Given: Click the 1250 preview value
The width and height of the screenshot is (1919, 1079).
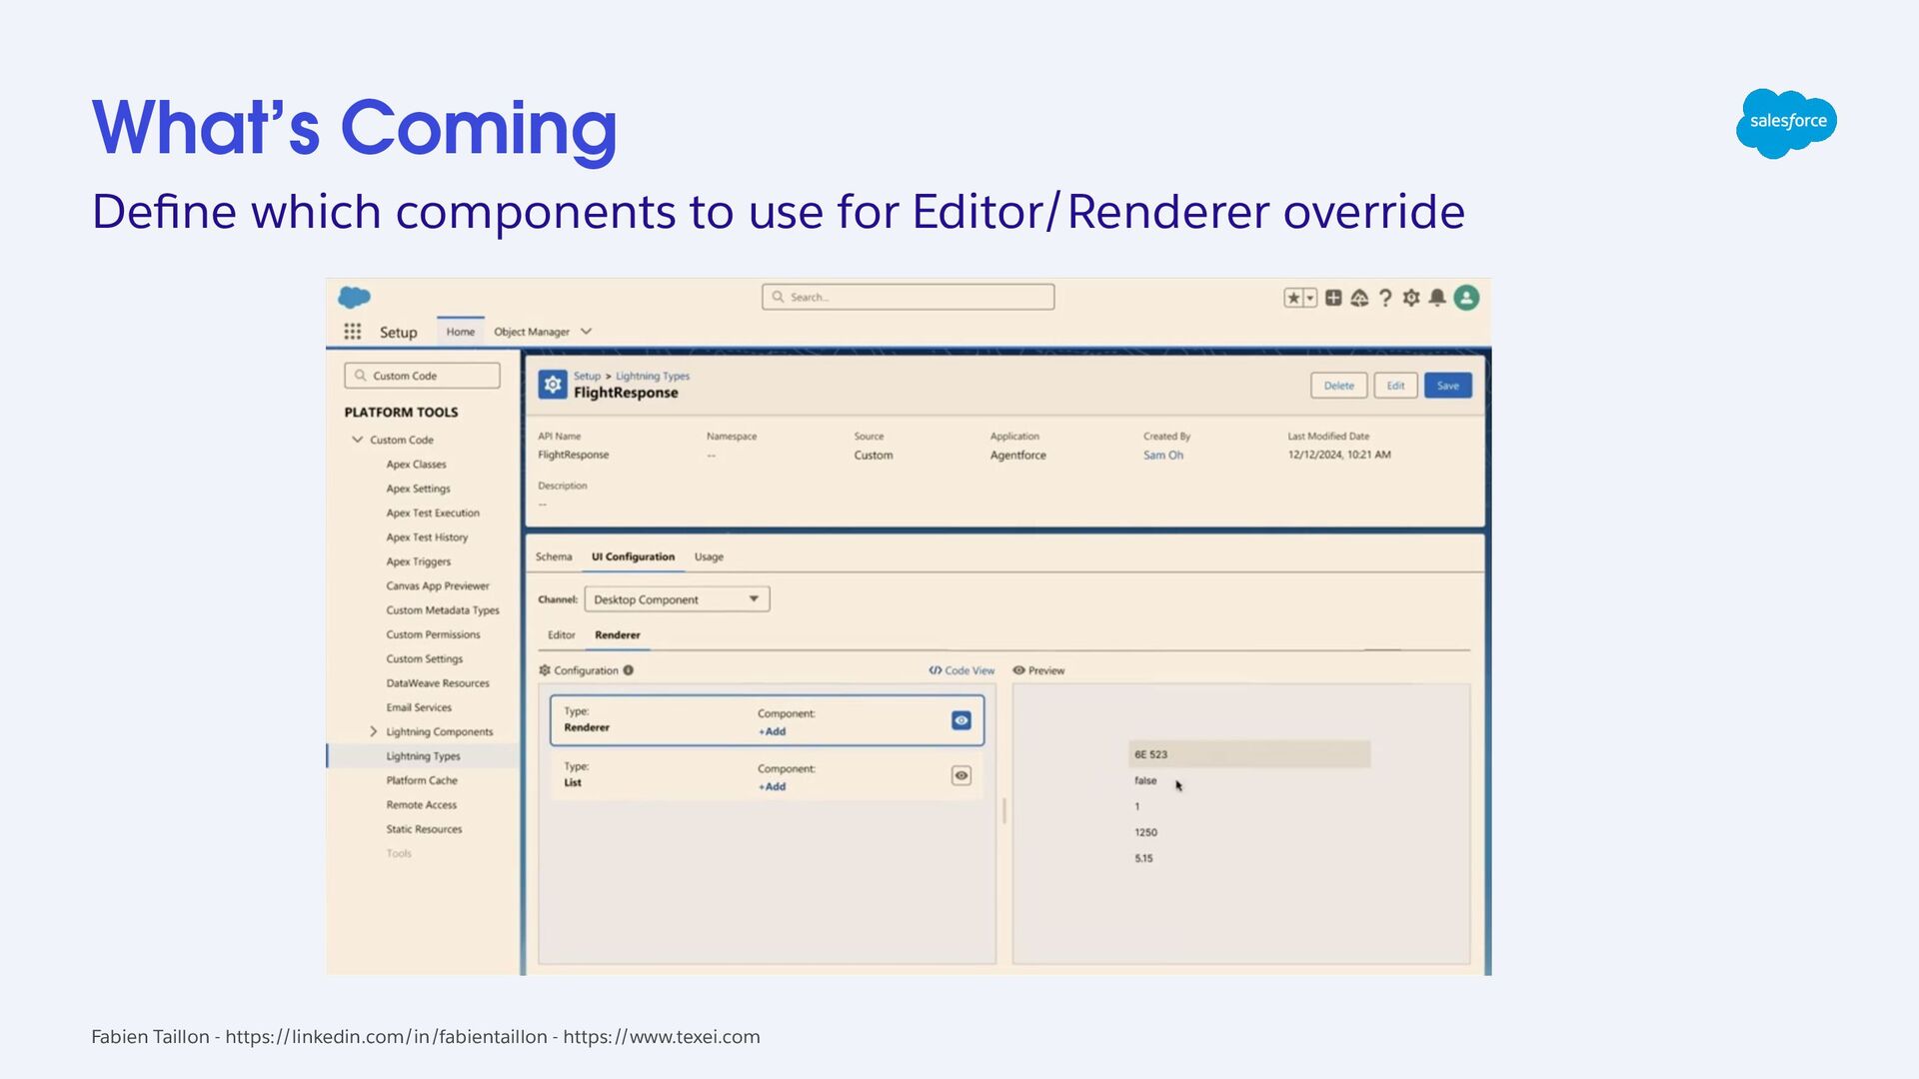Looking at the screenshot, I should 1145,833.
